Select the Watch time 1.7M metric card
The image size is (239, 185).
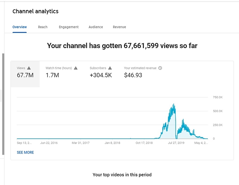61,74
